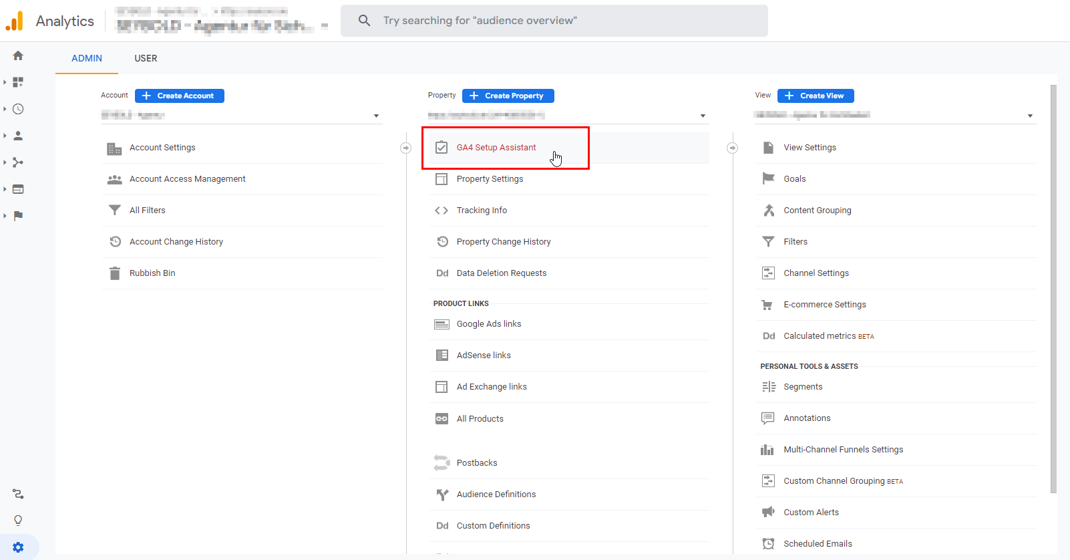Open the Postbacks link
Screen dimensions: 1070x560
(x=477, y=463)
